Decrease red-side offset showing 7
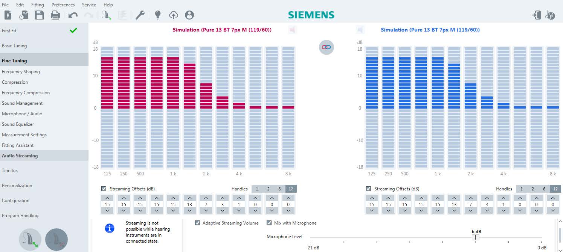Screen dimensions: 563x252 206,211
